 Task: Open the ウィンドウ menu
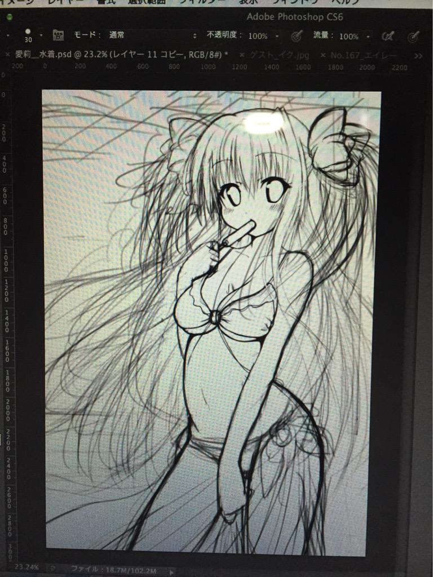pyautogui.click(x=296, y=2)
